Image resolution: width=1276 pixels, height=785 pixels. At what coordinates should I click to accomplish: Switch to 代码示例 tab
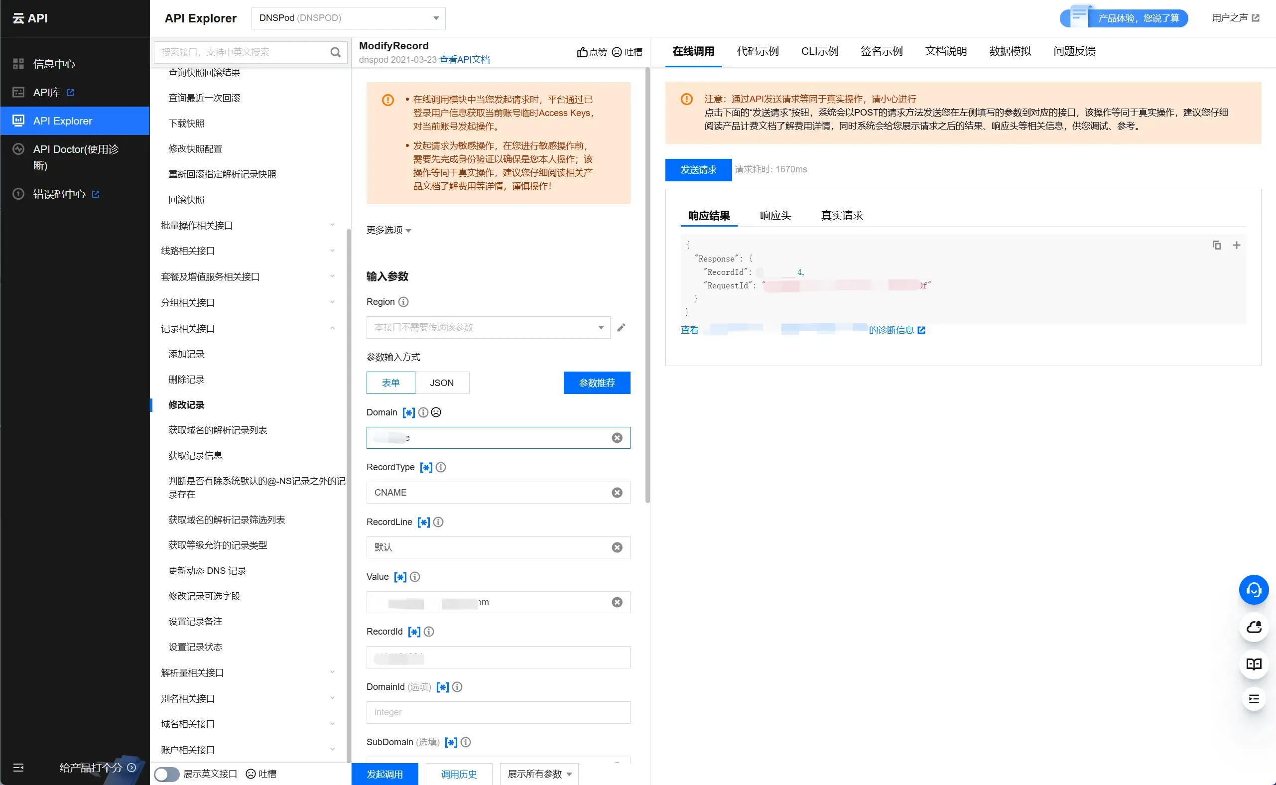[x=758, y=51]
